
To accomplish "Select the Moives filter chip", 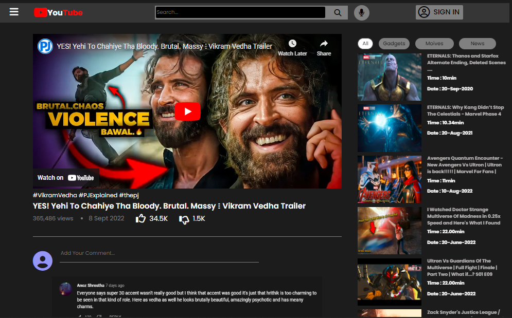I will pyautogui.click(x=434, y=44).
